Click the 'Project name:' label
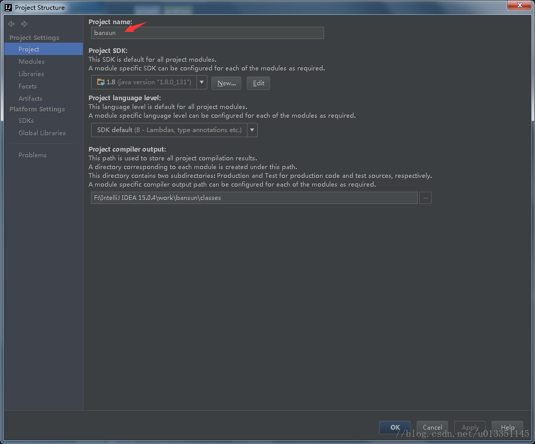This screenshot has height=444, width=535. (x=110, y=22)
